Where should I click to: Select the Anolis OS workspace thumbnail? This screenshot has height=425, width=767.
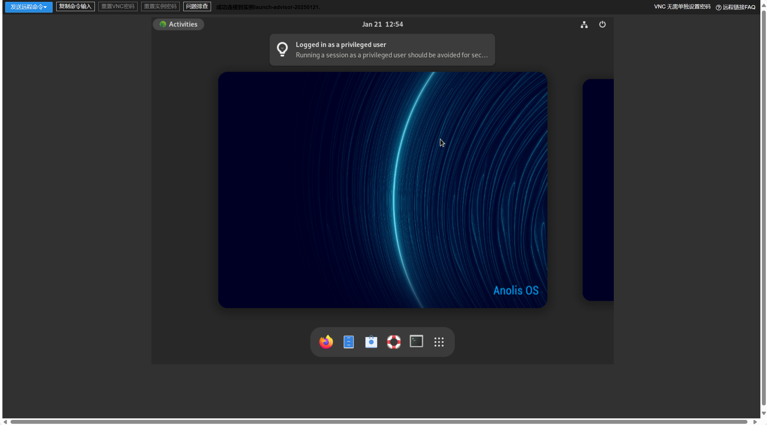tap(383, 190)
